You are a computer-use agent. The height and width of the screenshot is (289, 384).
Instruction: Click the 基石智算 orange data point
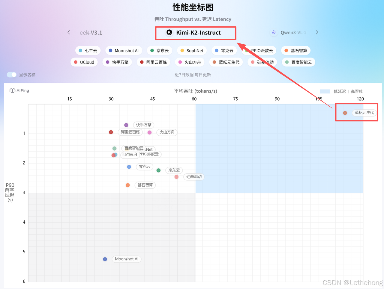coord(128,185)
